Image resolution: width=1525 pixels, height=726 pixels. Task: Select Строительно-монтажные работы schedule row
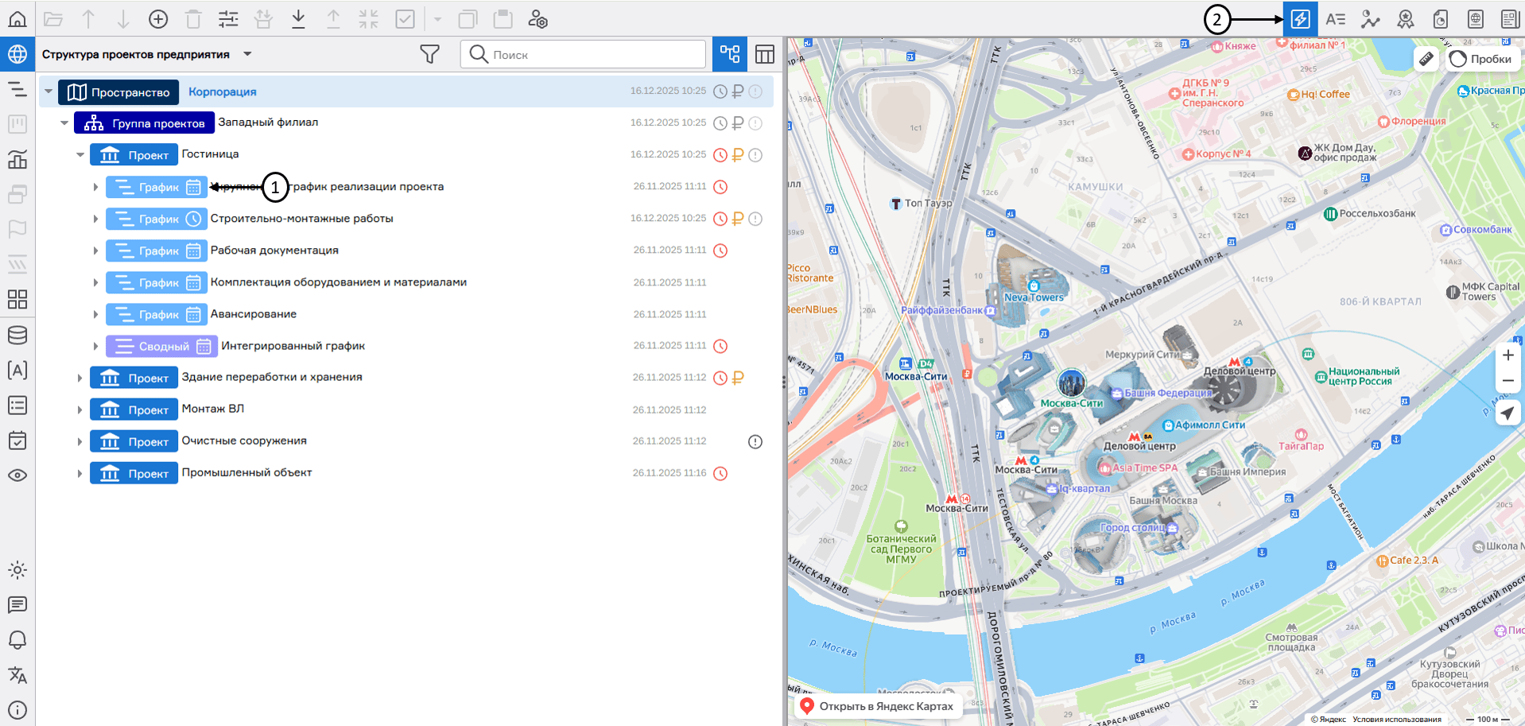pos(301,219)
